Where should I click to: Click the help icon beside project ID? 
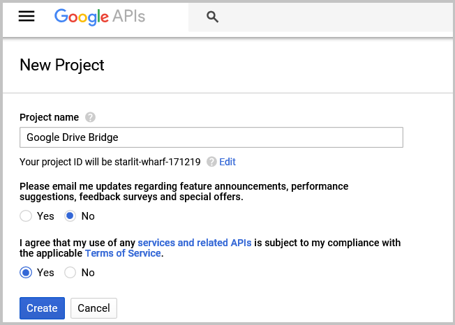(211, 162)
